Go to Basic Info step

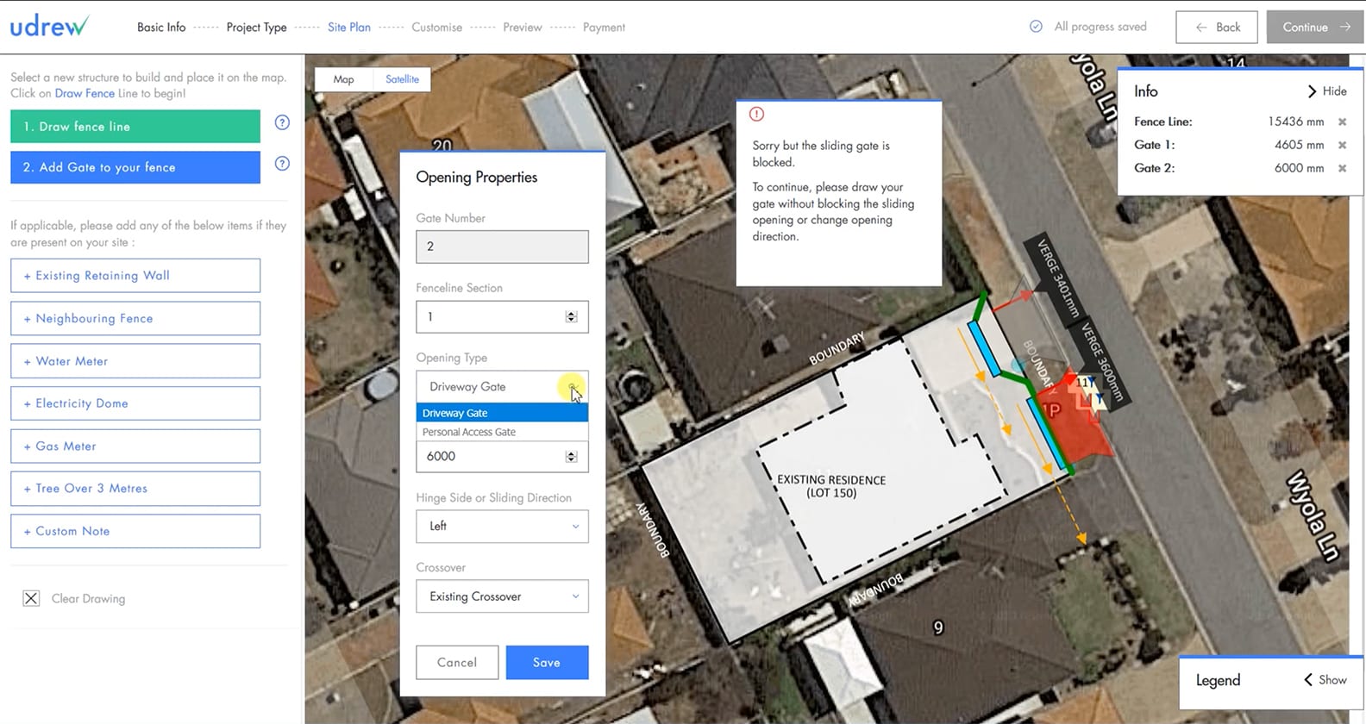pos(161,27)
